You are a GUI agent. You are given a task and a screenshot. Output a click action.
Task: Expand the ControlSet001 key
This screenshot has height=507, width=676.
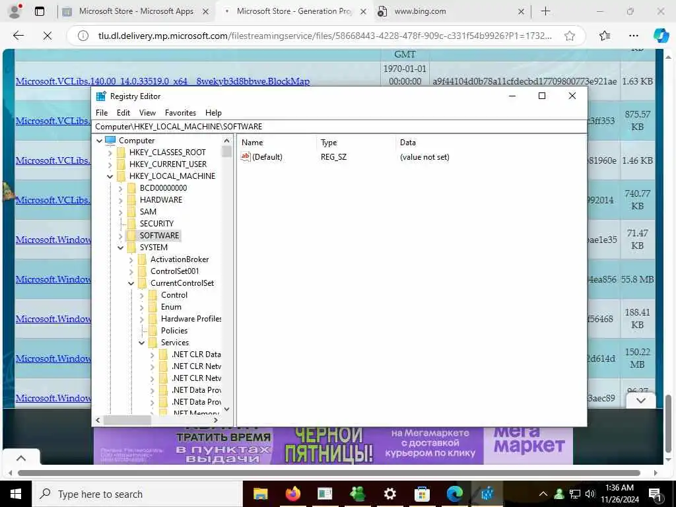(x=131, y=271)
